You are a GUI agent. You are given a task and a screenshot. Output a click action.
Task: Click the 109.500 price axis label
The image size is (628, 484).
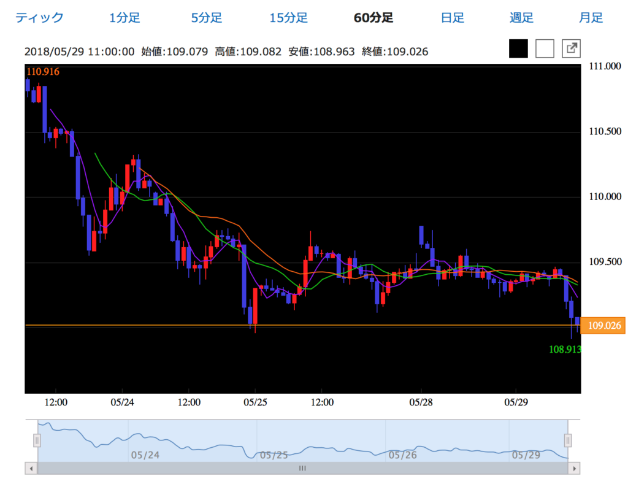coord(605,262)
